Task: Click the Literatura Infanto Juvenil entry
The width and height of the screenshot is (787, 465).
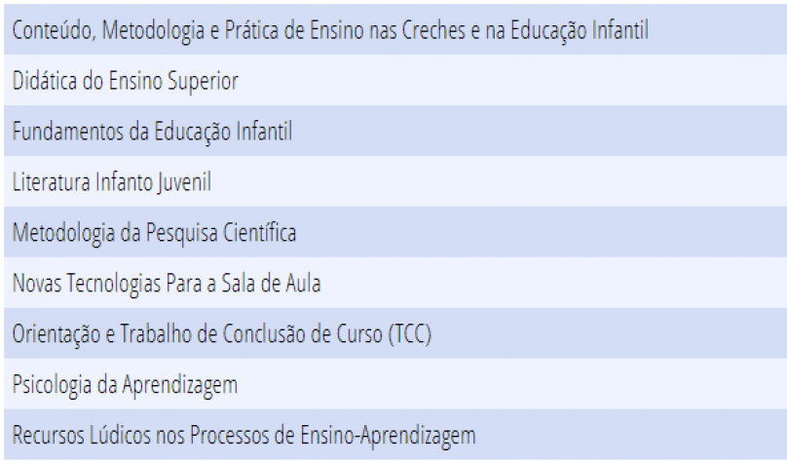Action: point(395,181)
